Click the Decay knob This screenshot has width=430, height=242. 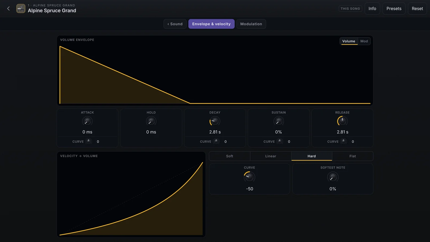pyautogui.click(x=215, y=121)
